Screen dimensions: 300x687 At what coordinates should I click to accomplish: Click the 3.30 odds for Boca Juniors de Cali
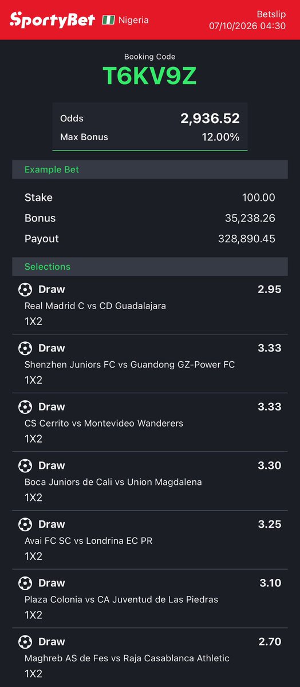coord(270,465)
